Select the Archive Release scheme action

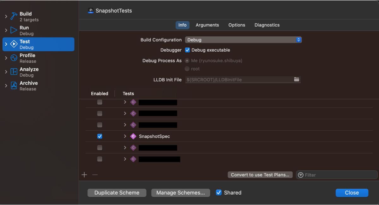(39, 86)
